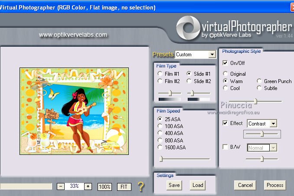Select the Film #1 radio button
The image size is (294, 196).
pyautogui.click(x=160, y=74)
